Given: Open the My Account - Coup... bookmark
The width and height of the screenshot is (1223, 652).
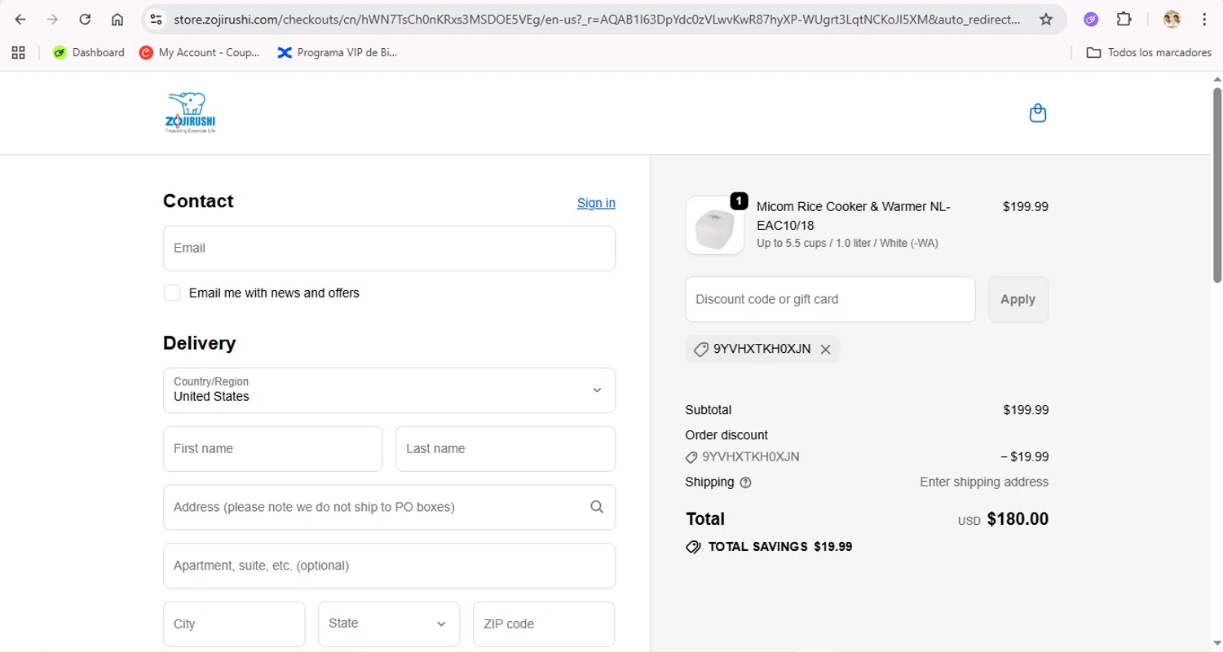Looking at the screenshot, I should coord(200,52).
